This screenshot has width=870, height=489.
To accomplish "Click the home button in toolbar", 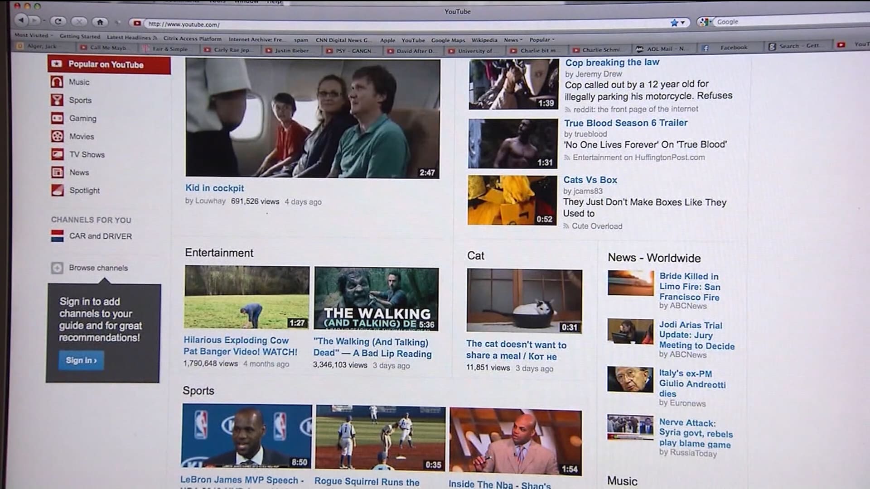I will 100,21.
